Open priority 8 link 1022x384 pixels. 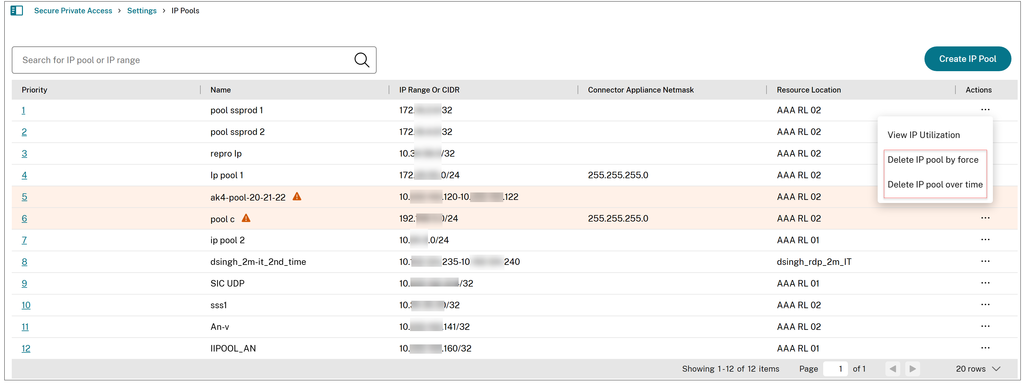tap(24, 261)
